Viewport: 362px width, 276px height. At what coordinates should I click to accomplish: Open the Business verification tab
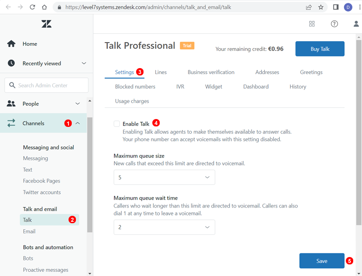pos(211,72)
